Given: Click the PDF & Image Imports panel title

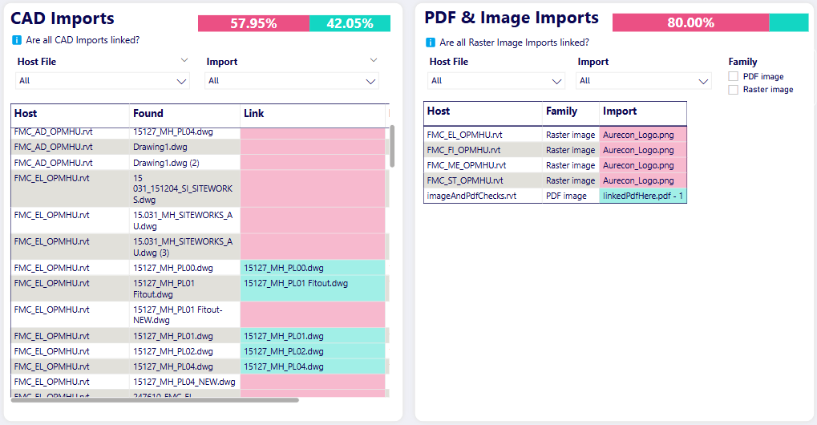Looking at the screenshot, I should [512, 18].
